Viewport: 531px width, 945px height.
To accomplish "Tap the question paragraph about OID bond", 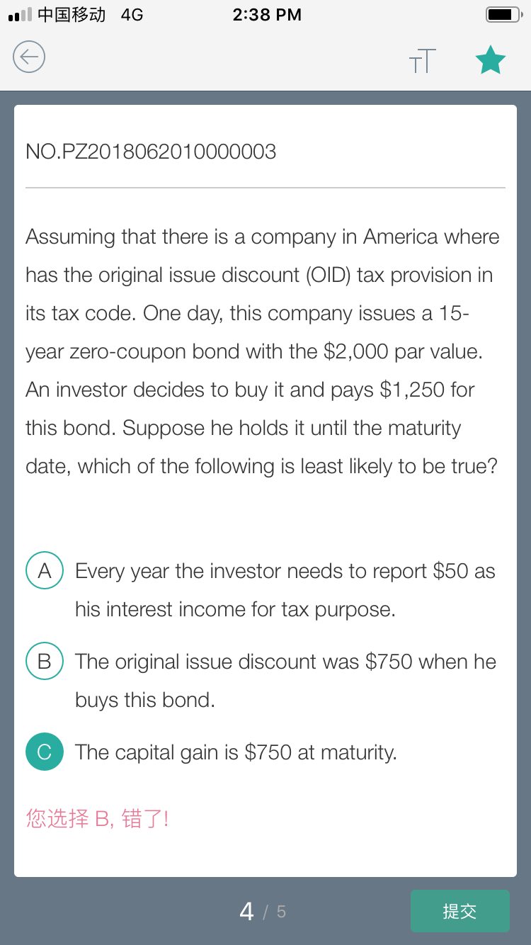I will 262,351.
